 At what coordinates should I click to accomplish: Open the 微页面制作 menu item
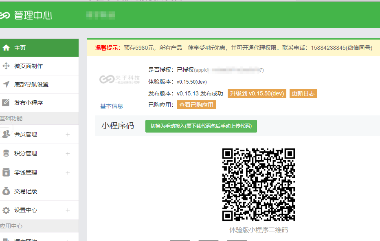(29, 66)
